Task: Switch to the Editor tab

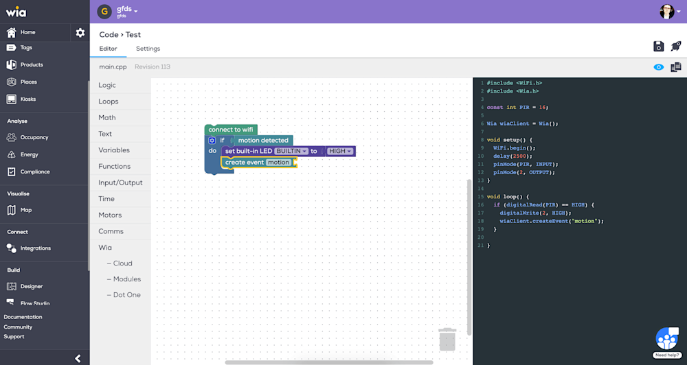Action: [x=109, y=49]
